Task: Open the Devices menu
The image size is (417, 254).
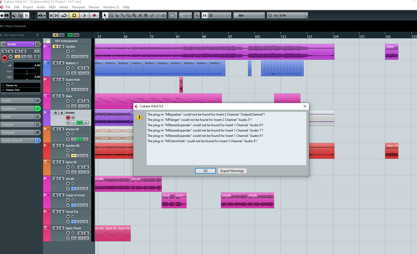Action: click(94, 7)
